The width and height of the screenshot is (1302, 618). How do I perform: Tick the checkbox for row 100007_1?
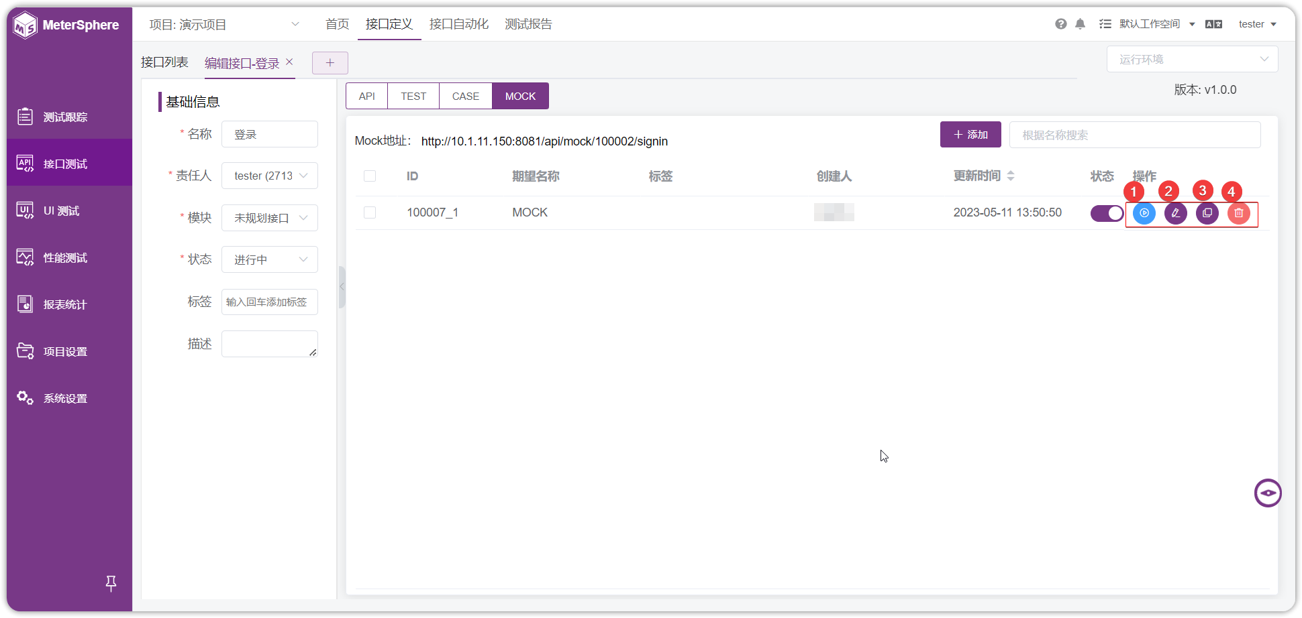click(x=370, y=212)
